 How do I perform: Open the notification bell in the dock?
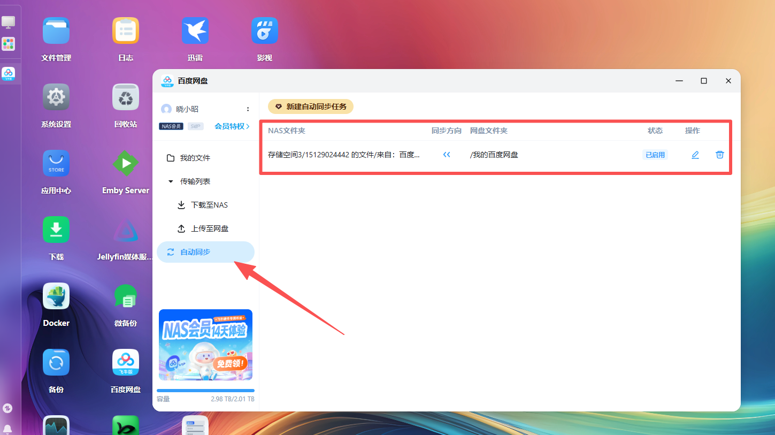[8, 429]
